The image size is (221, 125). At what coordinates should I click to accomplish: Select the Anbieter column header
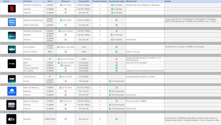click(12, 1)
